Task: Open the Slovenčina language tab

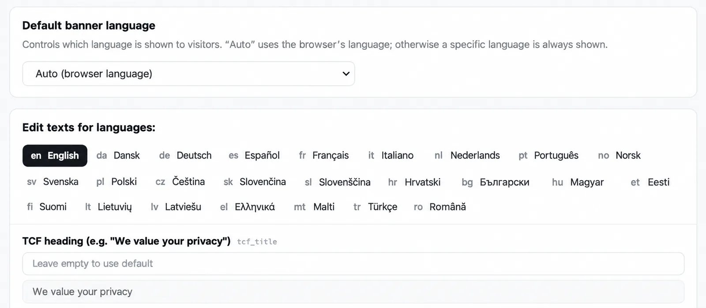Action: tap(255, 182)
